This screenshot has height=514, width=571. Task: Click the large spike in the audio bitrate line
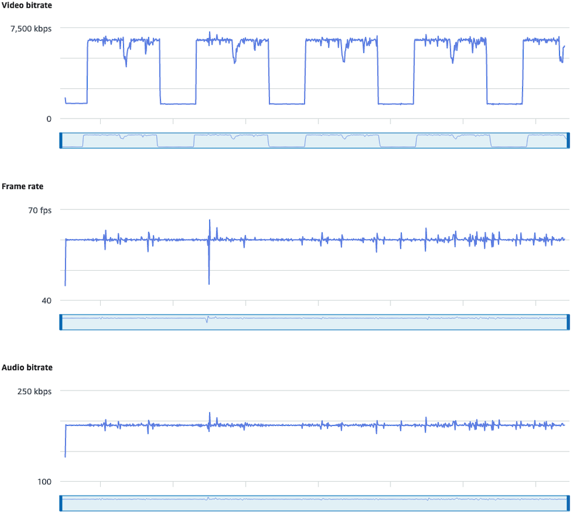[x=210, y=413]
